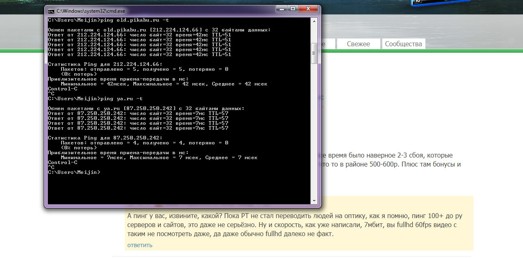Click the 'ping old.pikabu.ru -t' command line
The width and height of the screenshot is (523, 259).
108,20
